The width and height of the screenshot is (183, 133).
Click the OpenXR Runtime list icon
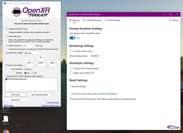pos(84,20)
